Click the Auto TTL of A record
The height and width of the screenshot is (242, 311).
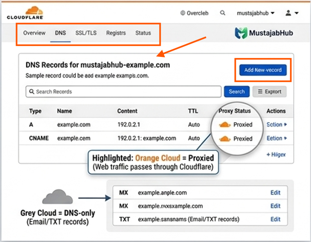tap(194, 125)
